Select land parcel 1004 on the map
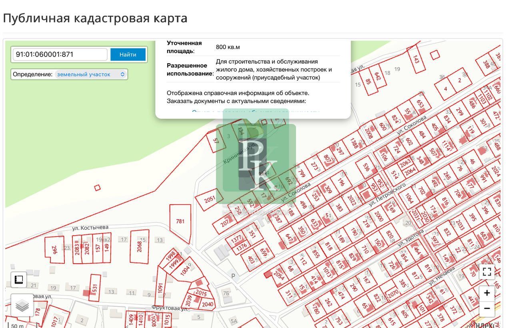 [x=186, y=271]
